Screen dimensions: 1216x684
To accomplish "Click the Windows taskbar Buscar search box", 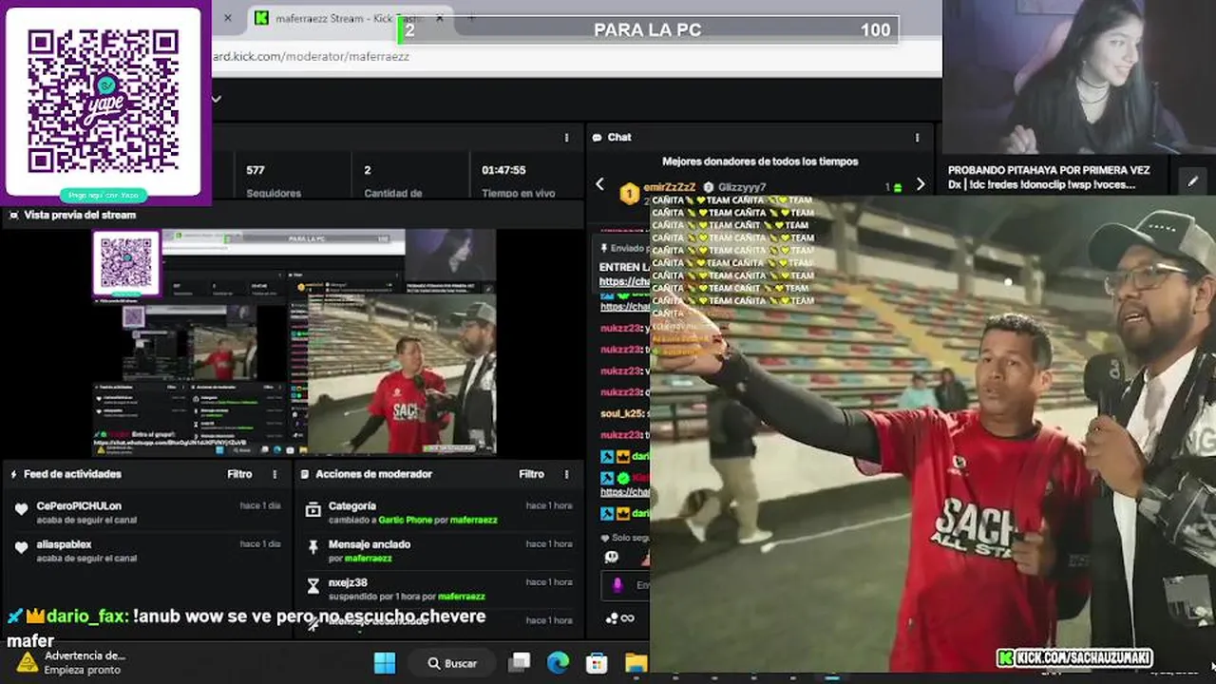I will click(453, 663).
